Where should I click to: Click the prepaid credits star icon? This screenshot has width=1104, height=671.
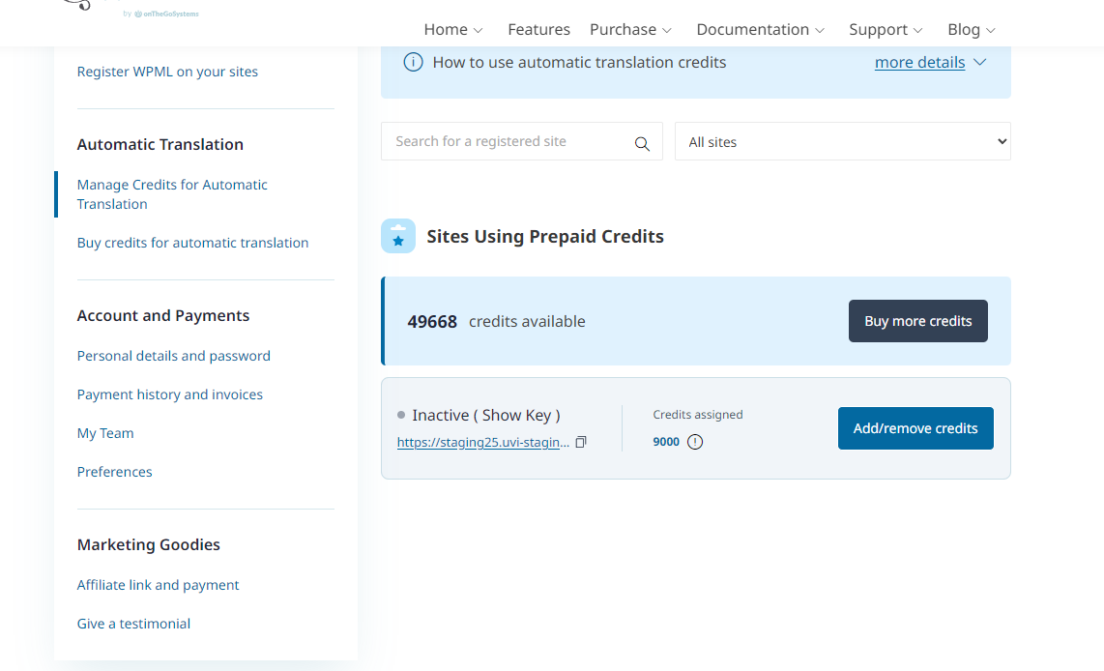coord(398,237)
